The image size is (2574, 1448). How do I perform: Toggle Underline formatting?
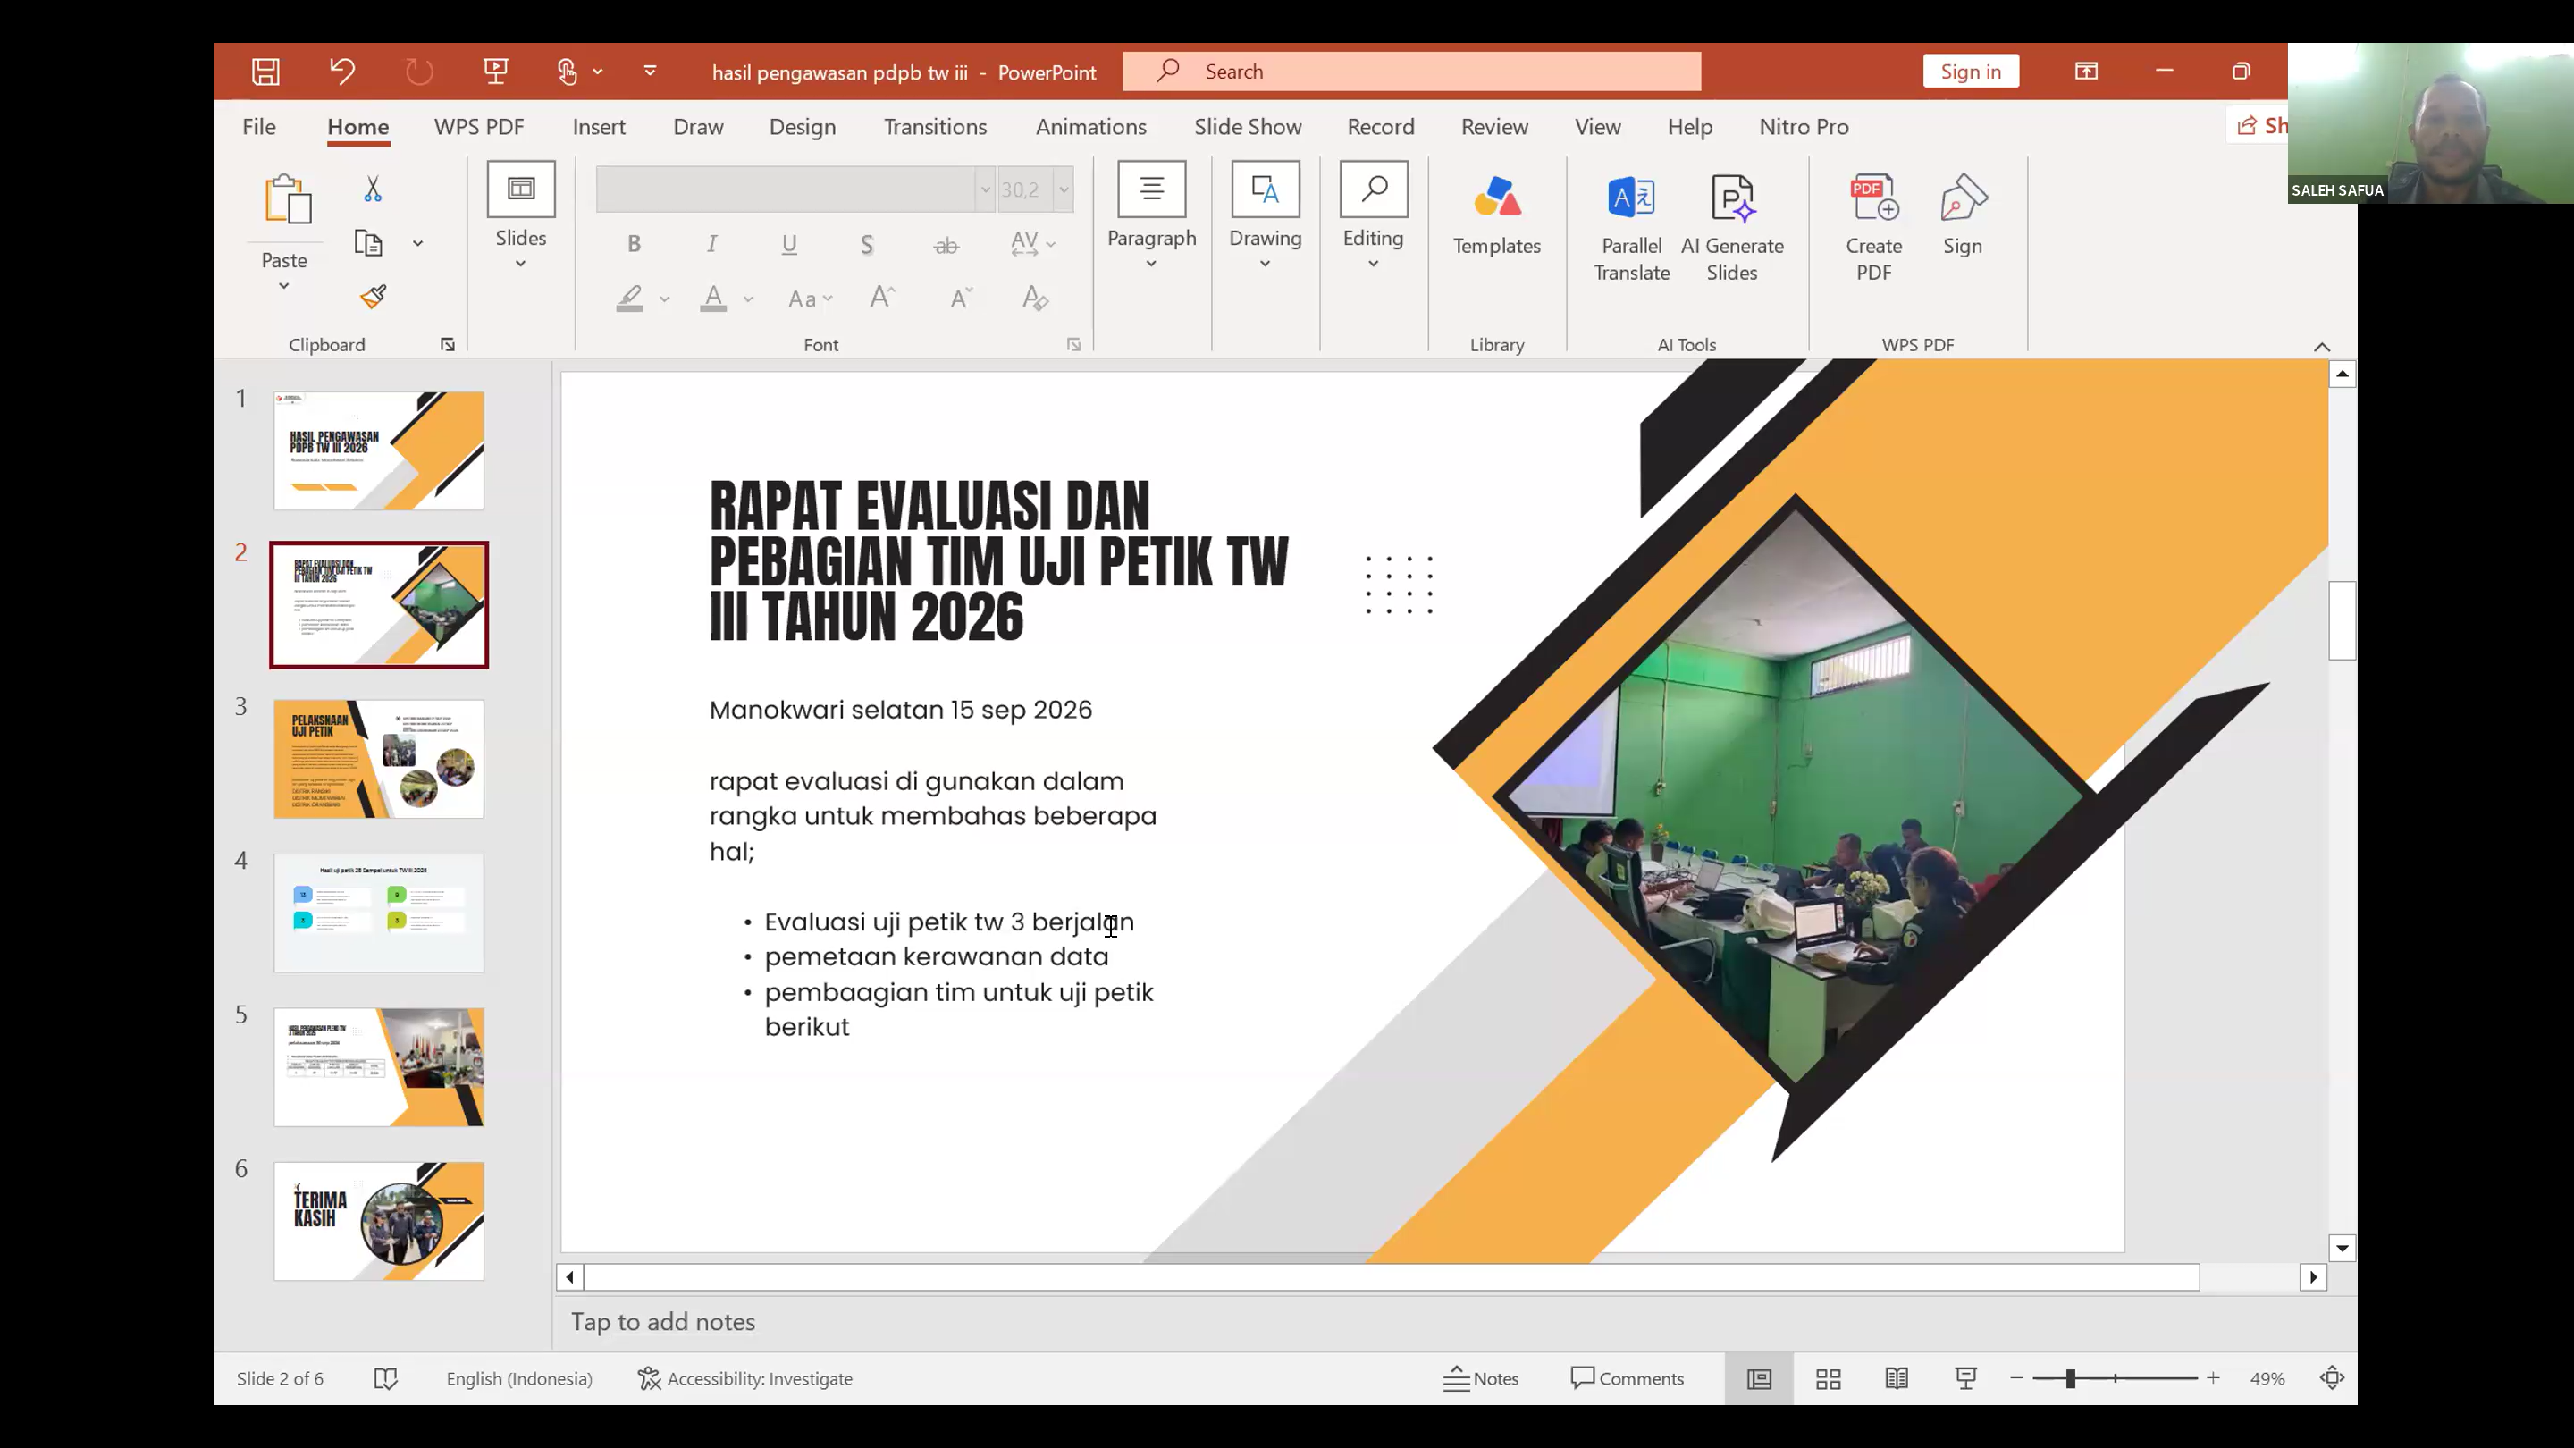789,244
